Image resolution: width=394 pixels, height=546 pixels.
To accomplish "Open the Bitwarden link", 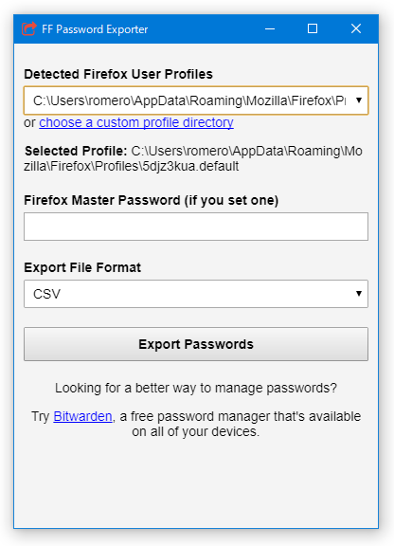I will tap(82, 416).
